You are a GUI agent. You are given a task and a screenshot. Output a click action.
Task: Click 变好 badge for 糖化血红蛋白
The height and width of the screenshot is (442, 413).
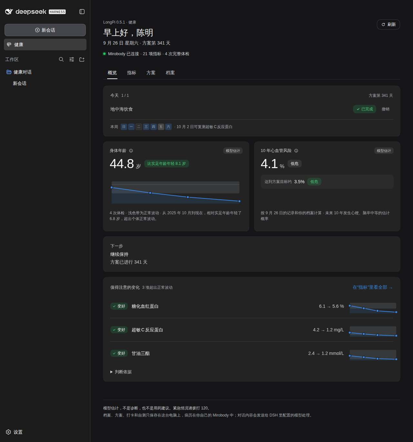click(119, 306)
